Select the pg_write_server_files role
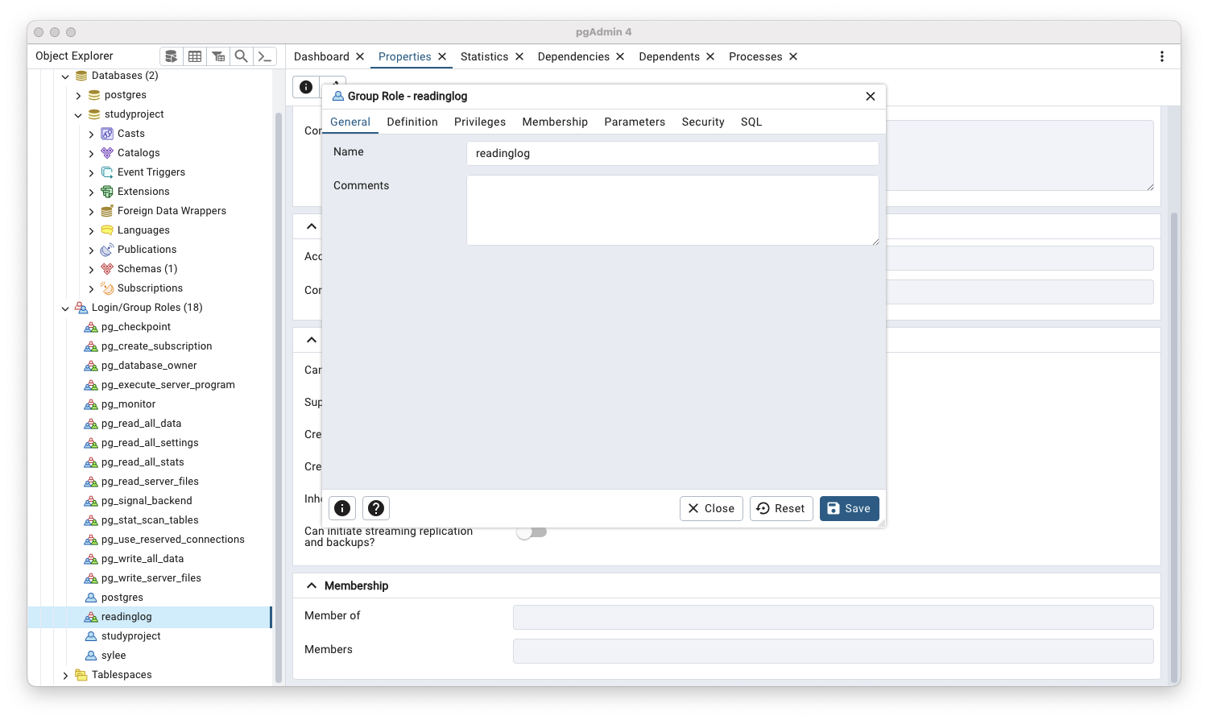1208x720 pixels. coord(151,578)
